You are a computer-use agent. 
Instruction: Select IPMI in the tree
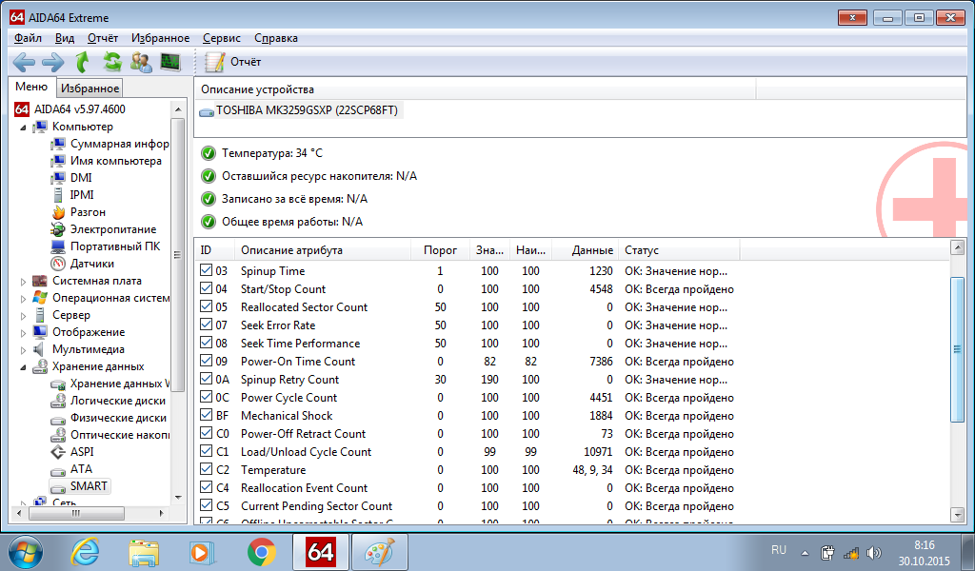point(72,195)
